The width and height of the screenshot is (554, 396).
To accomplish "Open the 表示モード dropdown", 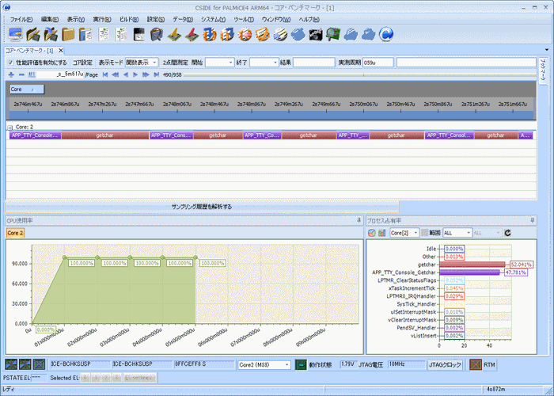I will point(141,62).
